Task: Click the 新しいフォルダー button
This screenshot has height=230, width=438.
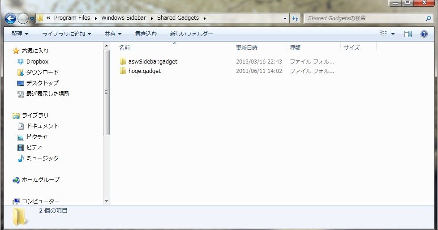Action: pos(191,34)
